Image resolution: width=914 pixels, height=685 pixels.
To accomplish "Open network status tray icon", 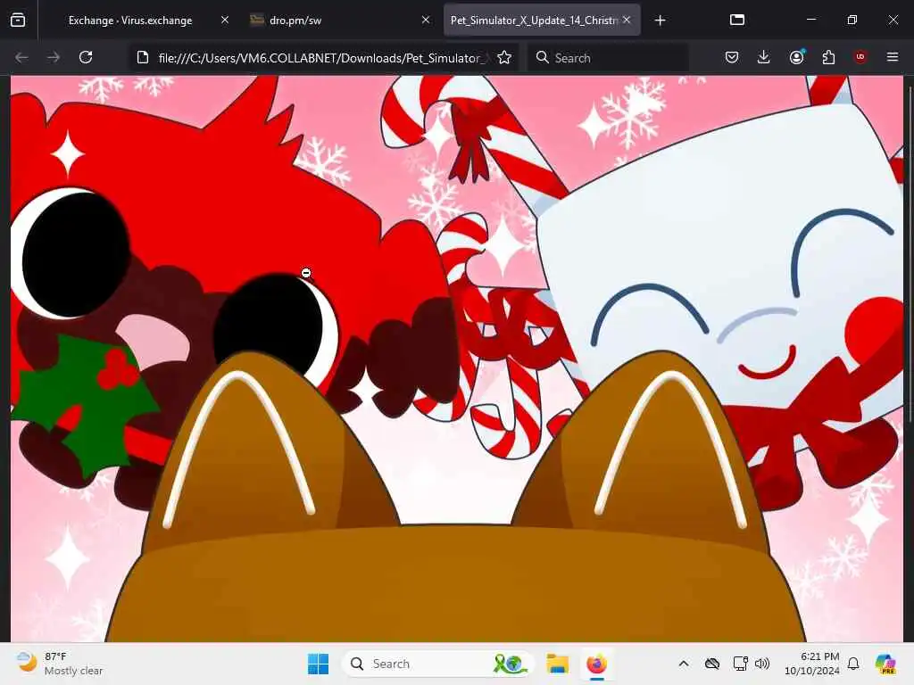I will tap(740, 664).
